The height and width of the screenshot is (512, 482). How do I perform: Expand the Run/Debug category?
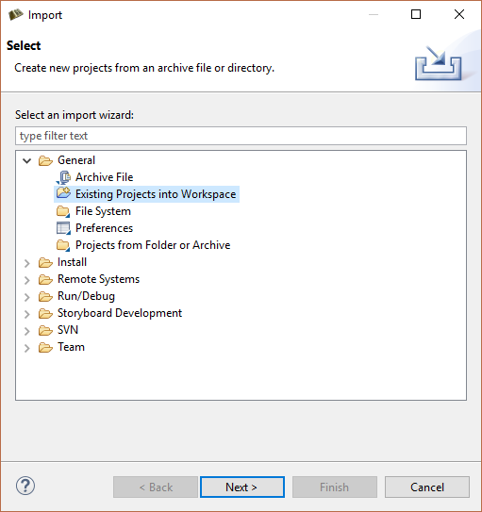(27, 297)
